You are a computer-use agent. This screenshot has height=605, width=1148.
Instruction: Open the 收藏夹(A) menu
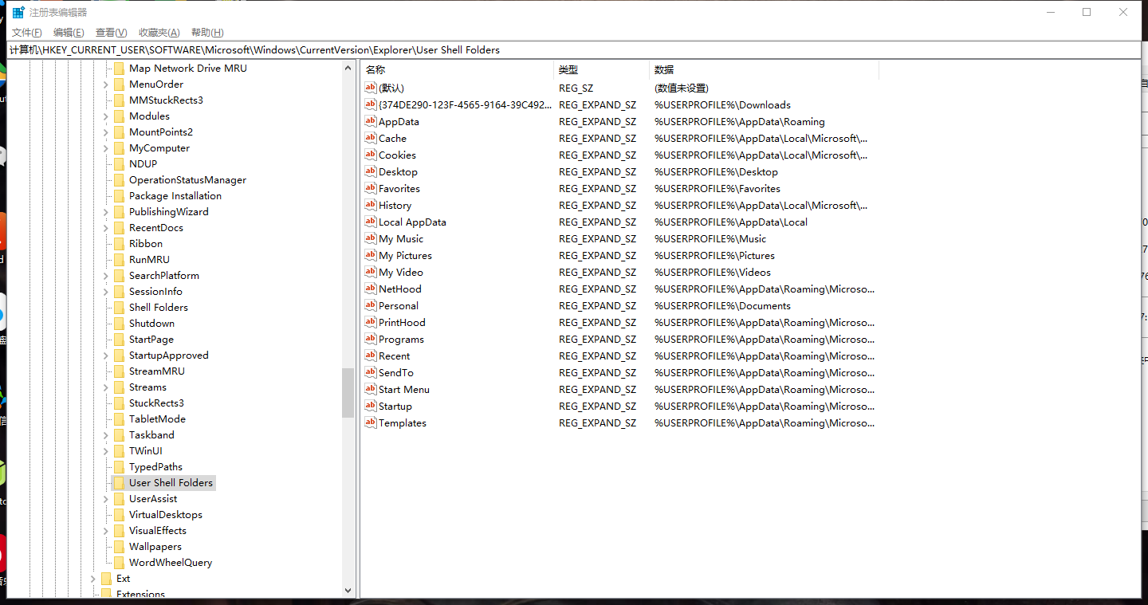(159, 33)
